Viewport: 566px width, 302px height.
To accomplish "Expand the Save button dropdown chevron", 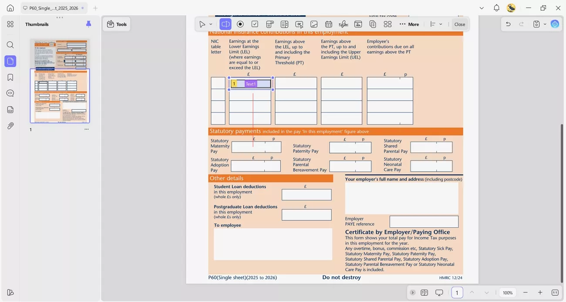I will point(544,24).
